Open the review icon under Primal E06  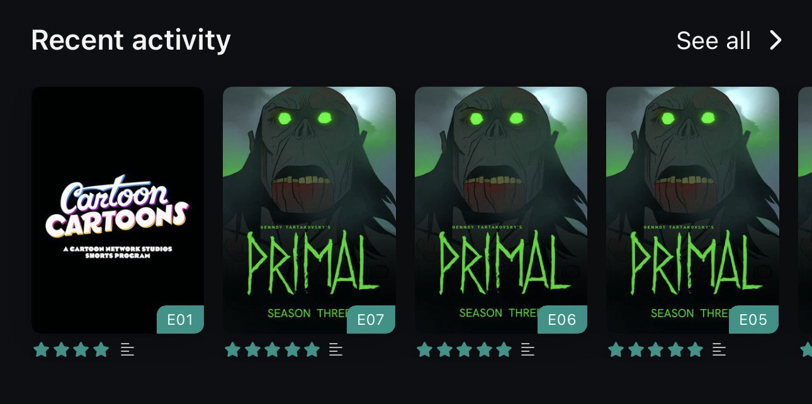pyautogui.click(x=527, y=350)
